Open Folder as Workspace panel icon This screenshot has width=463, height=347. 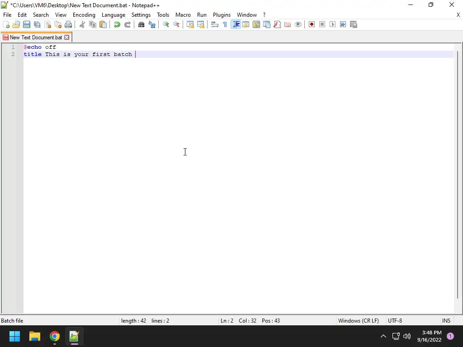[287, 24]
